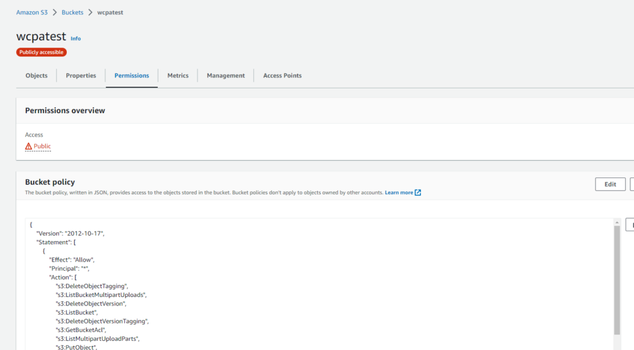The height and width of the screenshot is (350, 634).
Task: Go to the Metrics tab
Action: pyautogui.click(x=178, y=75)
